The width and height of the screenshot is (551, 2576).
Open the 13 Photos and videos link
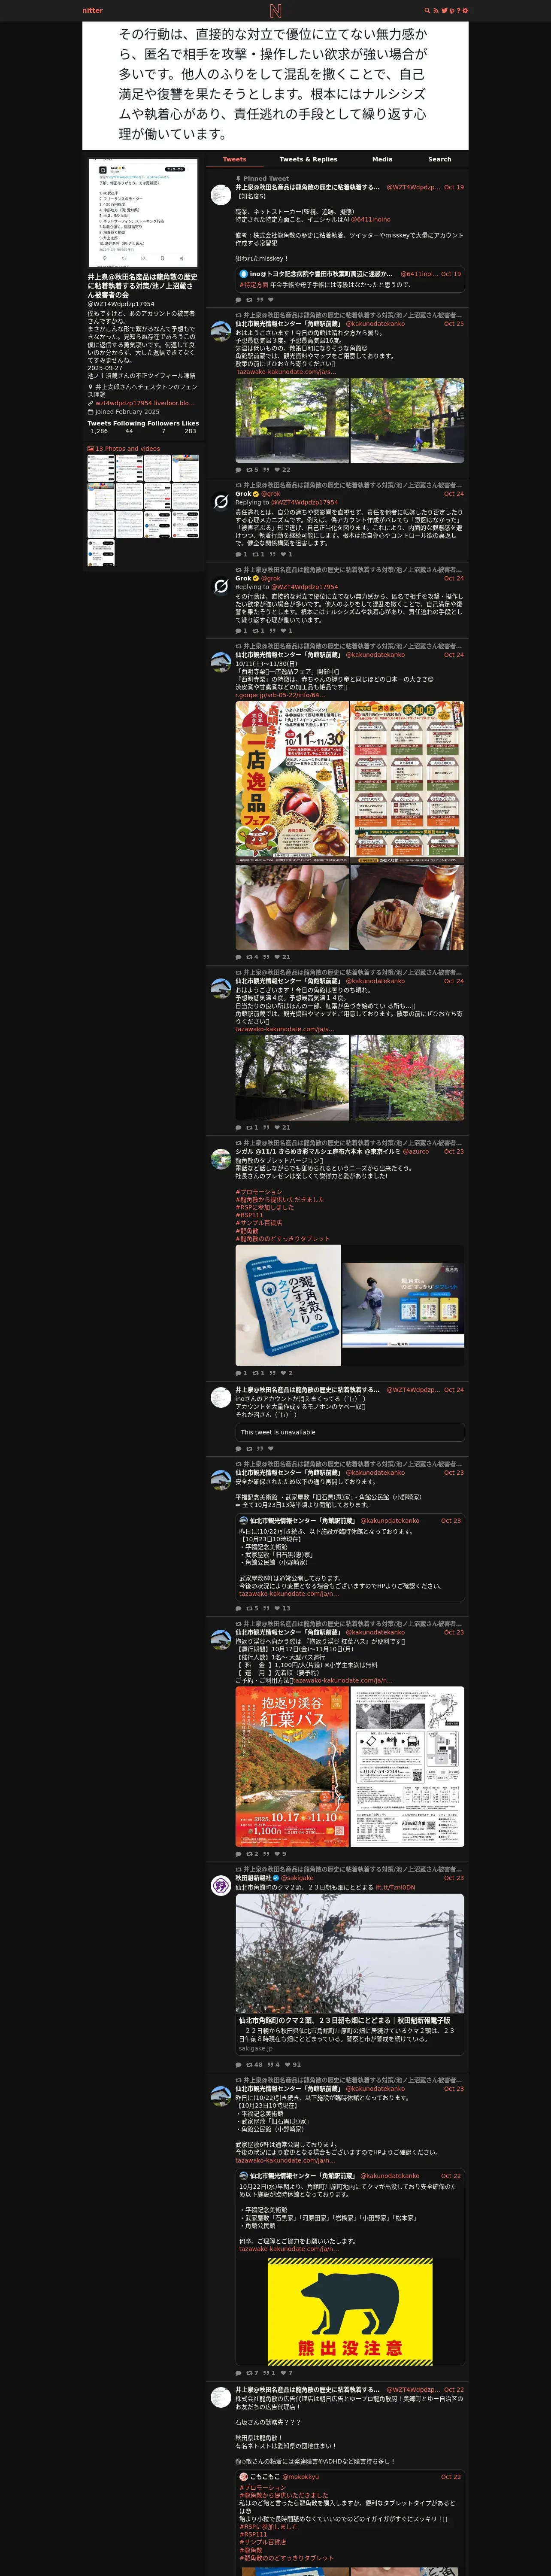click(x=123, y=449)
